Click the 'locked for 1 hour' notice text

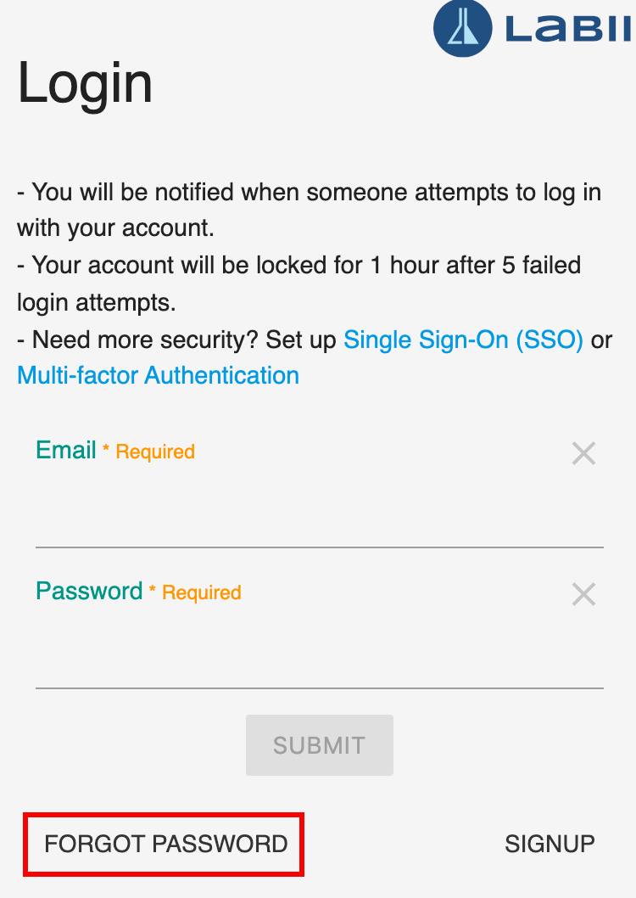click(299, 283)
